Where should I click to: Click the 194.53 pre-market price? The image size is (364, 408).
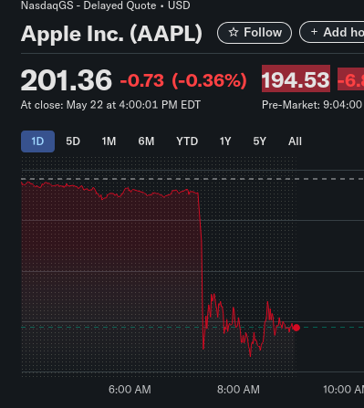[x=296, y=80]
